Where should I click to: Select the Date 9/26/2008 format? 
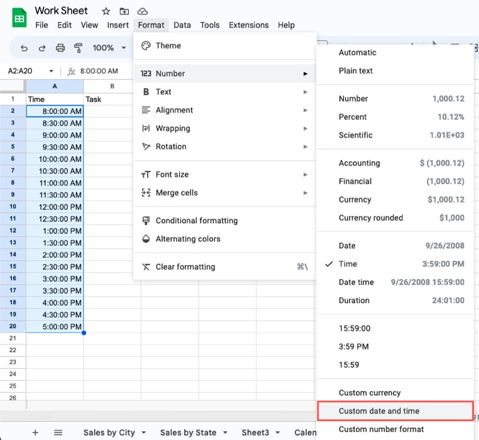tap(395, 246)
